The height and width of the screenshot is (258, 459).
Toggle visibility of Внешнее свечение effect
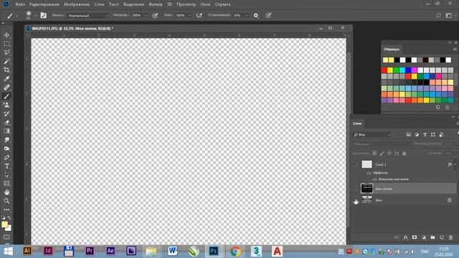click(x=374, y=179)
